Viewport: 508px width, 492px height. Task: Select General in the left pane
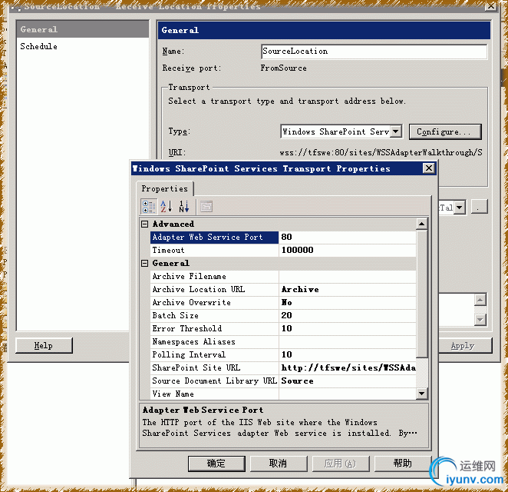(x=83, y=29)
